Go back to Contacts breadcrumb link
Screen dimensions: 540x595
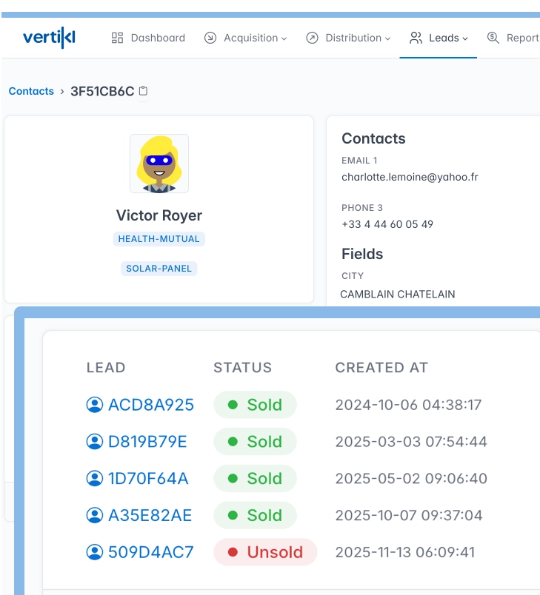[31, 91]
